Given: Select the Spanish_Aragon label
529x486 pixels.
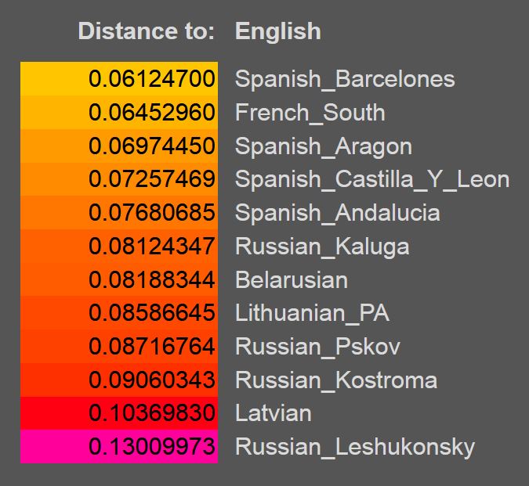Looking at the screenshot, I should [324, 147].
